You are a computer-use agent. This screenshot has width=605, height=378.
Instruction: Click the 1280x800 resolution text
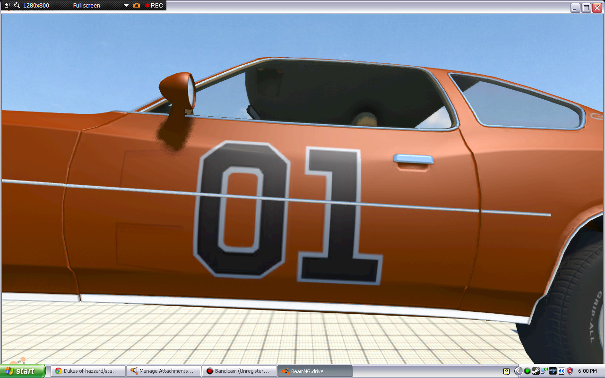tap(37, 5)
